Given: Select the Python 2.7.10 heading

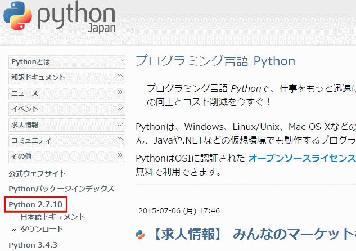Looking at the screenshot, I should coord(35,204).
